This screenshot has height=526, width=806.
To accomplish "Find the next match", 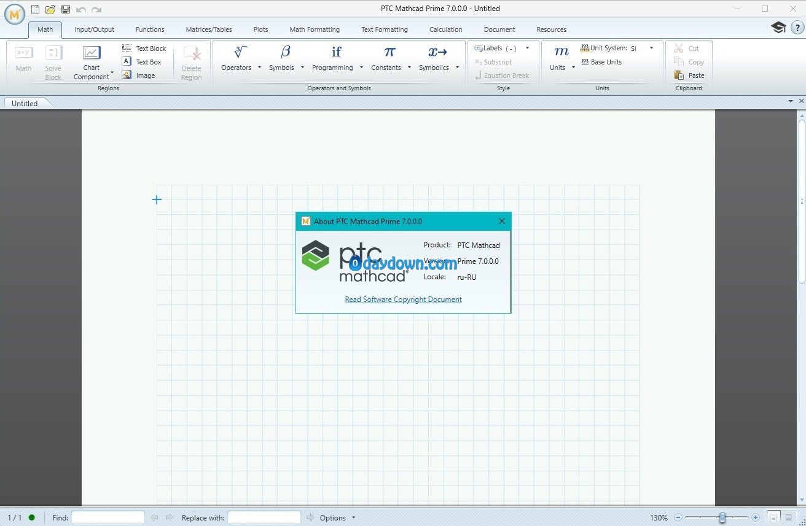I will (169, 517).
